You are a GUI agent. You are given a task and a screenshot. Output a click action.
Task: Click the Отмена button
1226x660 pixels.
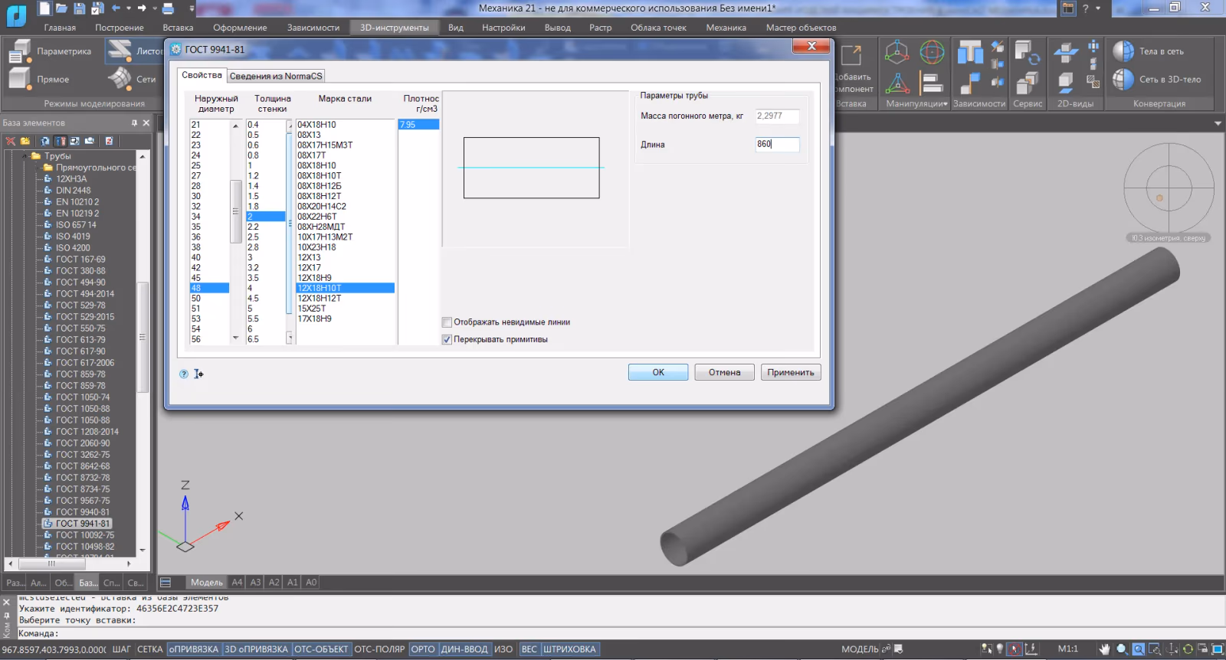[724, 372]
